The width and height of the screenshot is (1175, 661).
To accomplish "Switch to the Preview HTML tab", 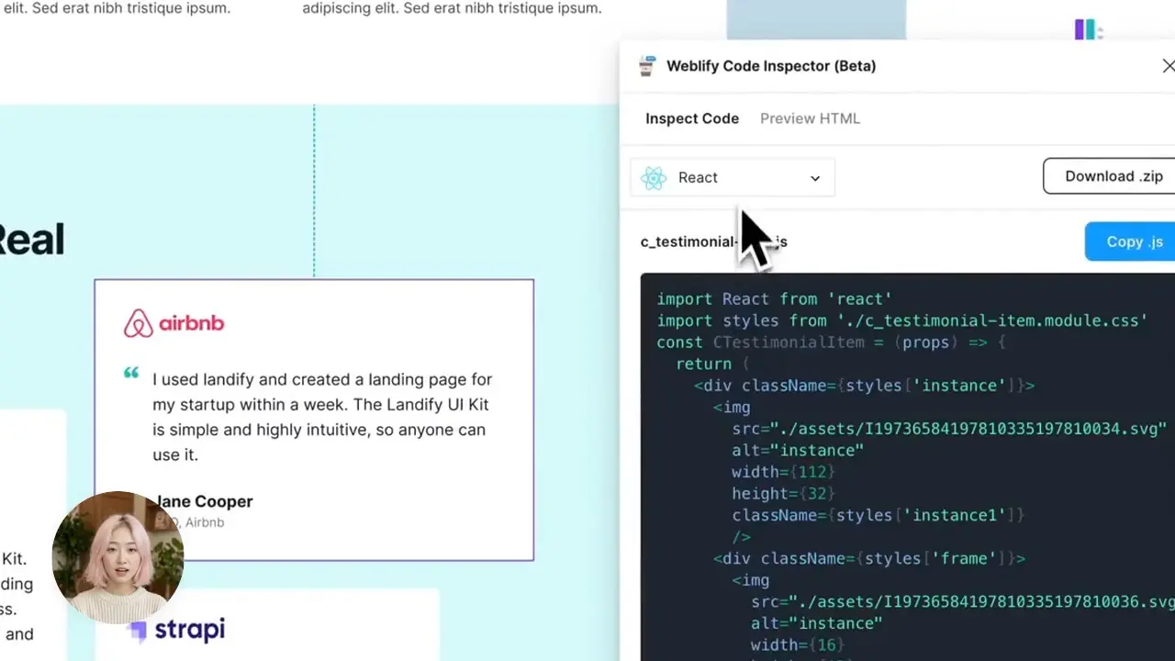I will [810, 118].
